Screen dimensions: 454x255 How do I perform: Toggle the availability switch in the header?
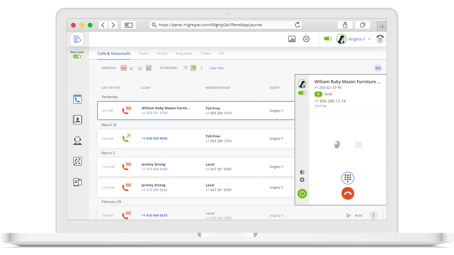[x=327, y=39]
